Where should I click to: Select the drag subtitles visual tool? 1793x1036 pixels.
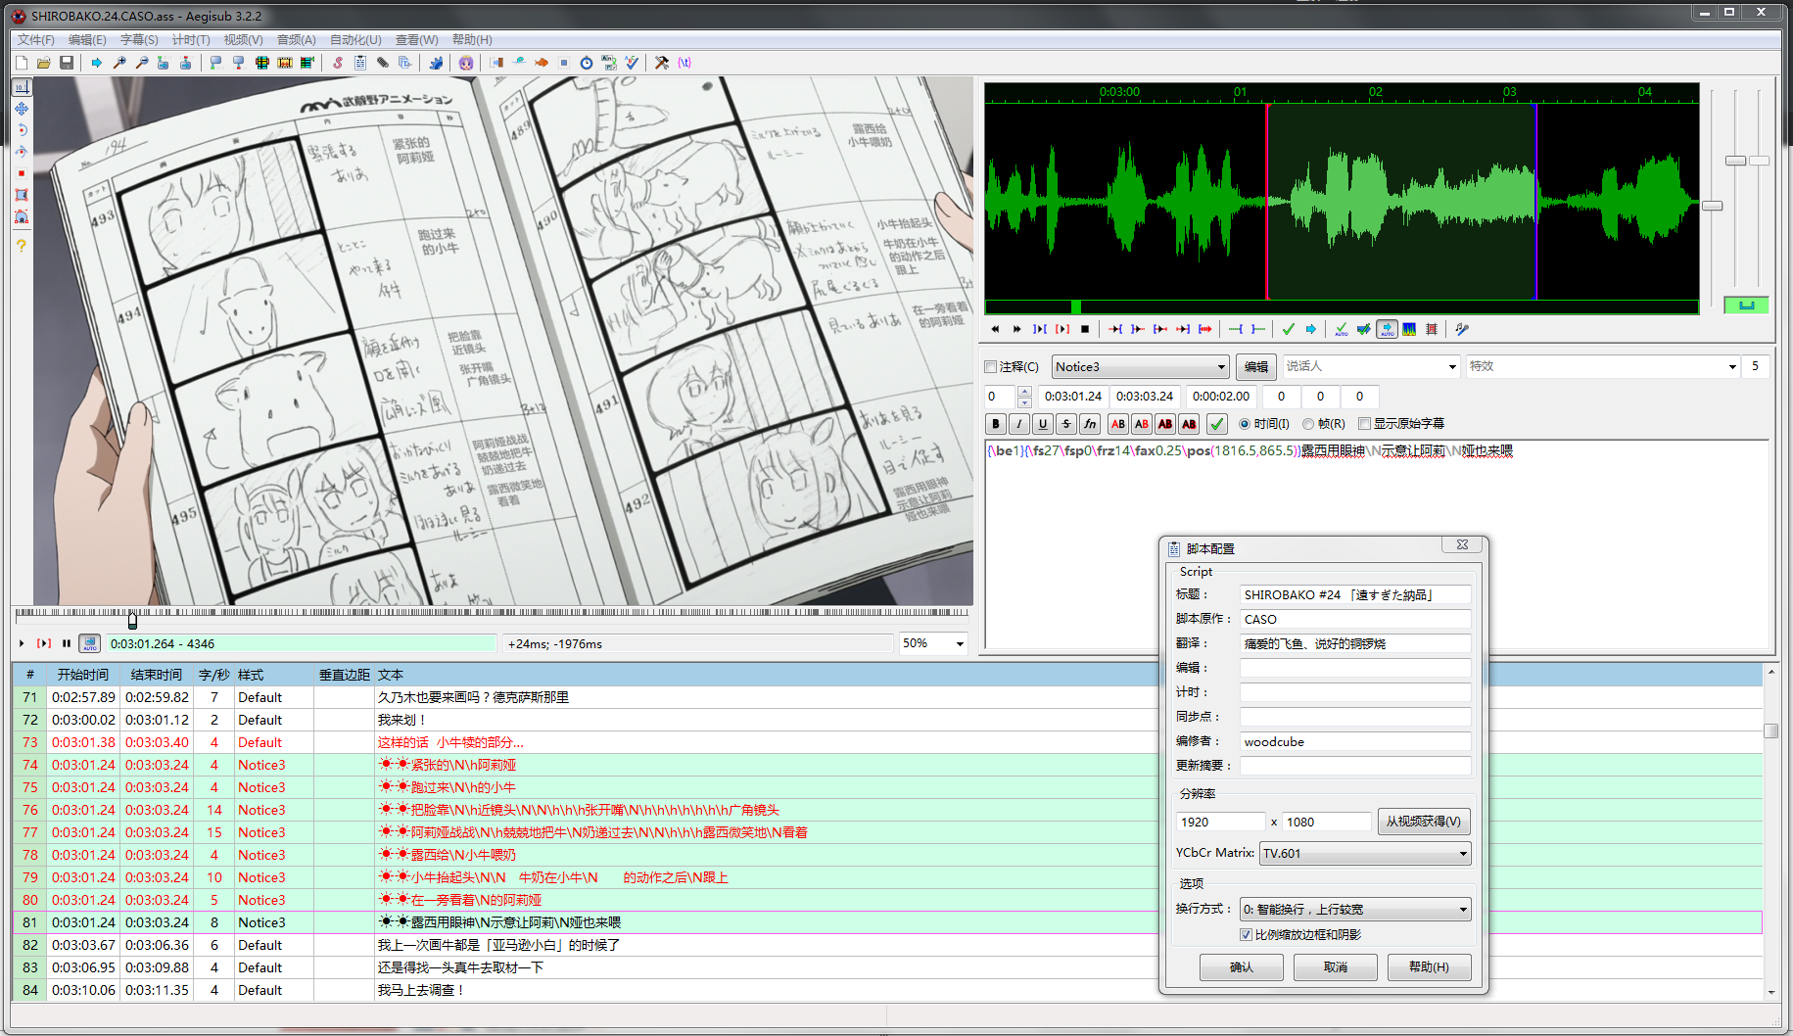pyautogui.click(x=22, y=109)
